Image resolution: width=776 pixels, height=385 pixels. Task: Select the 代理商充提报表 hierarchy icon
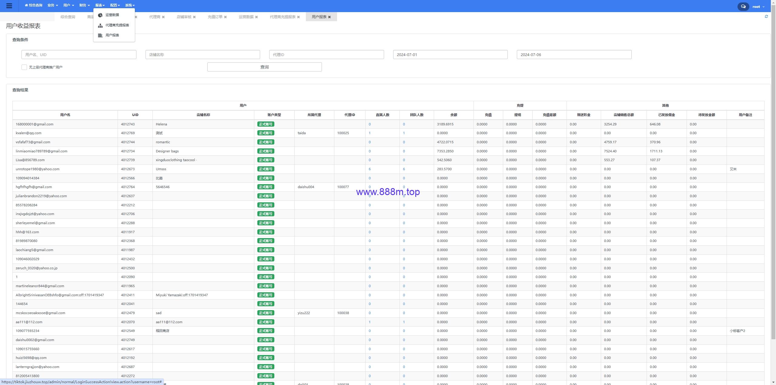pyautogui.click(x=100, y=25)
